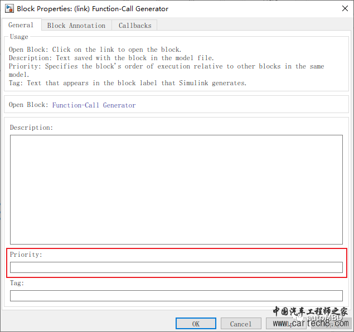Close the Block Properties dialog
Viewport: 354px width, 332px height.
point(345,8)
